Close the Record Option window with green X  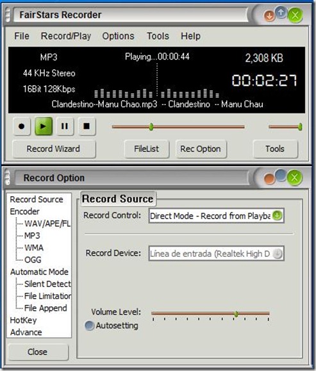[295, 177]
